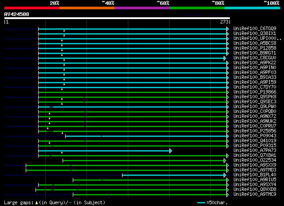
Task: Open hit UniRef100_Q38IX1
Action: pos(255,34)
